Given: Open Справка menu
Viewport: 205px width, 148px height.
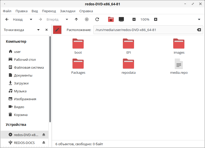Looking at the screenshot, I should coord(86,11).
